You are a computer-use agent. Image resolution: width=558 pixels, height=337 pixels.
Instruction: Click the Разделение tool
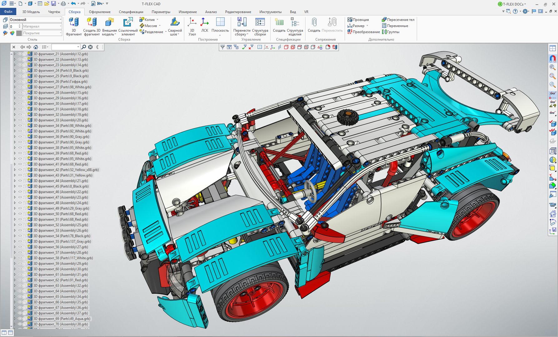(x=153, y=32)
